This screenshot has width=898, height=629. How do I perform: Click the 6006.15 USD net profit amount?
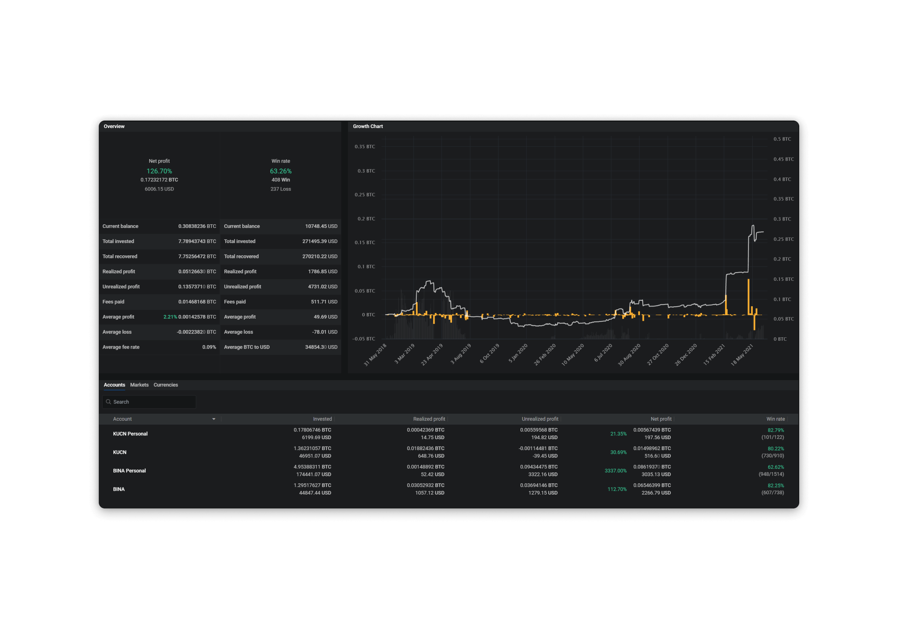pyautogui.click(x=159, y=189)
